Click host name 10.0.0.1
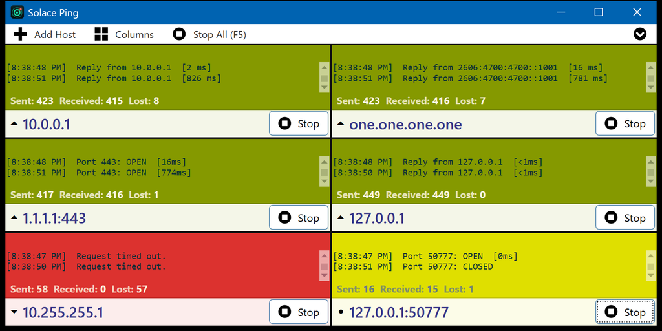 [x=47, y=125]
